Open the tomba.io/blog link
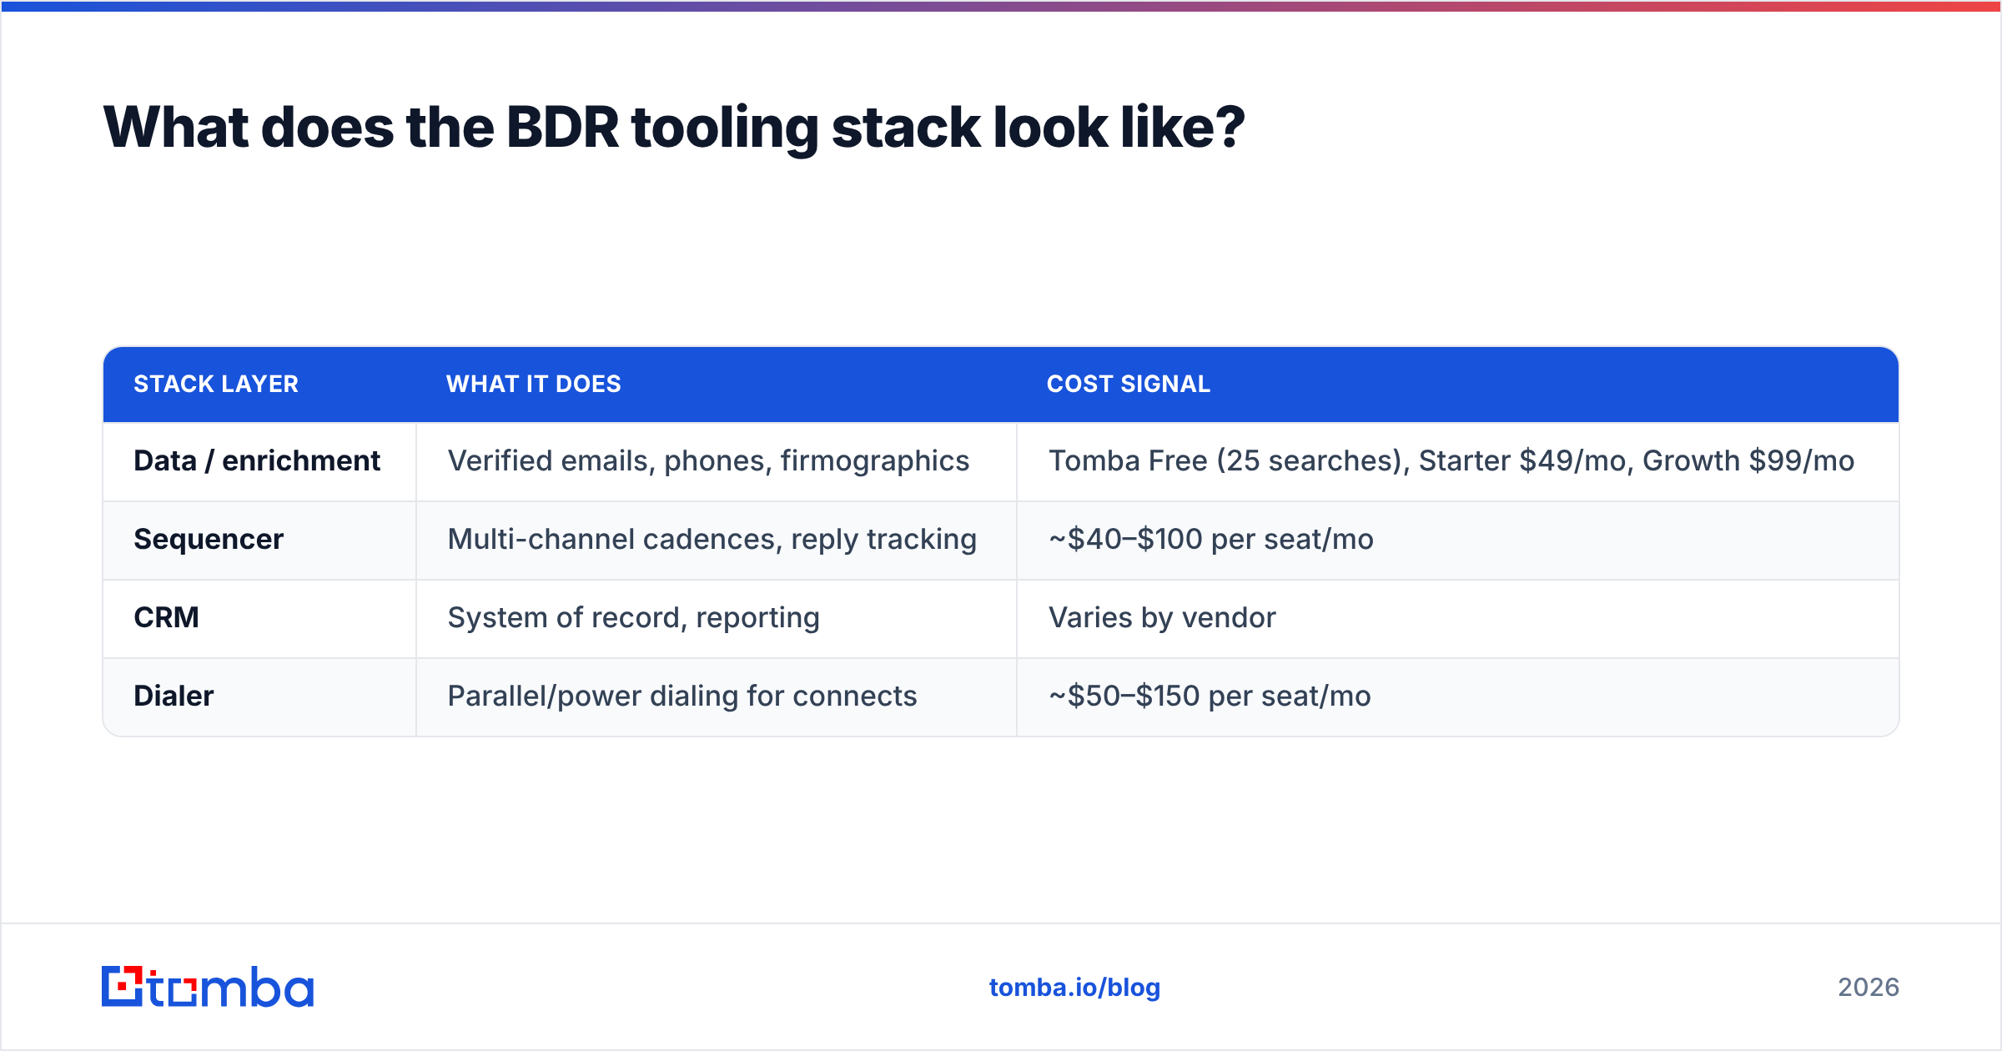 1074,988
